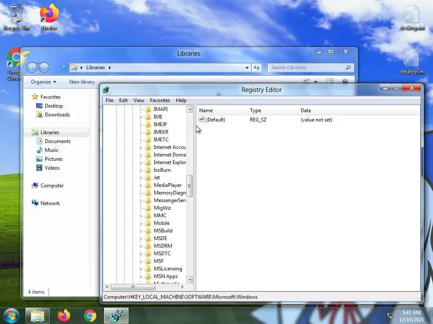This screenshot has width=433, height=324.
Task: Click the New library button
Action: [x=82, y=82]
